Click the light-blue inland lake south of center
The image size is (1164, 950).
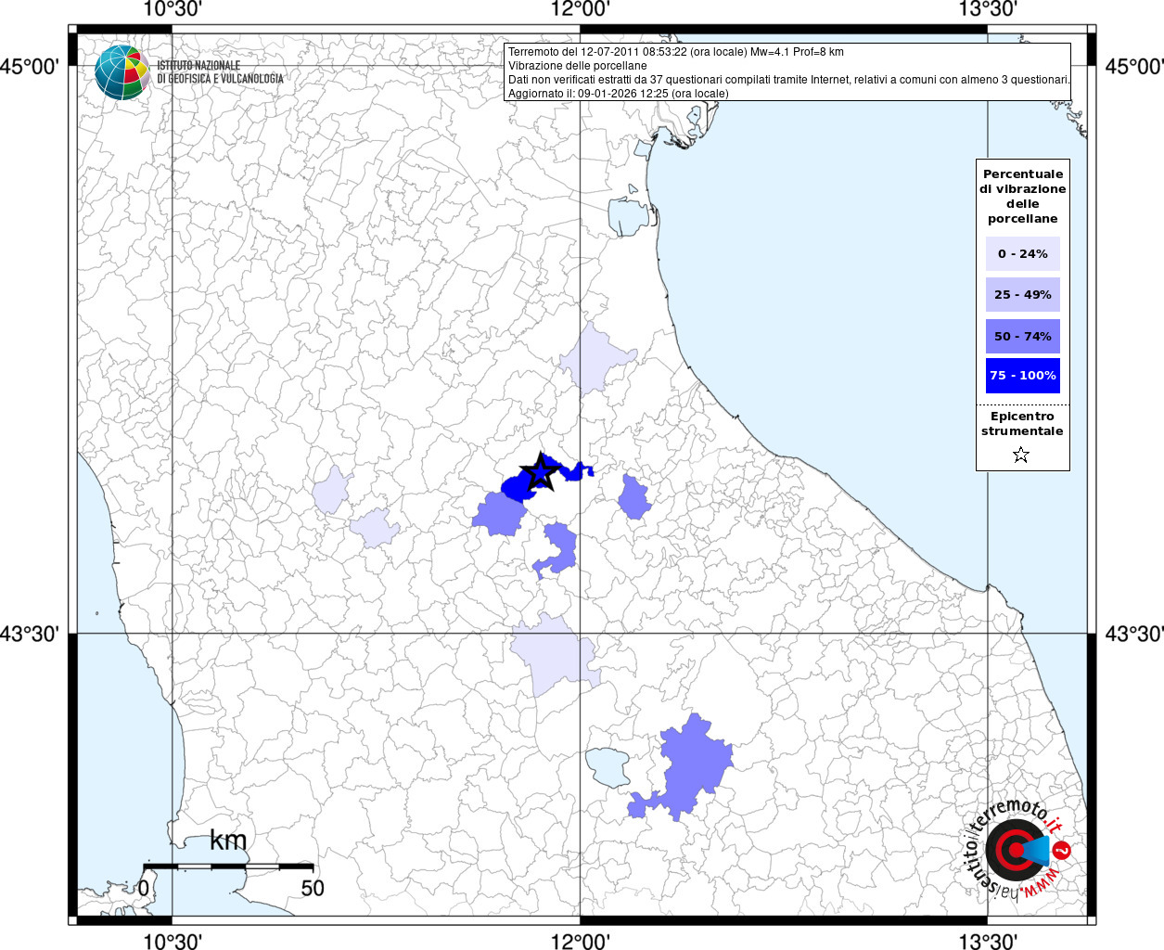pos(607,766)
